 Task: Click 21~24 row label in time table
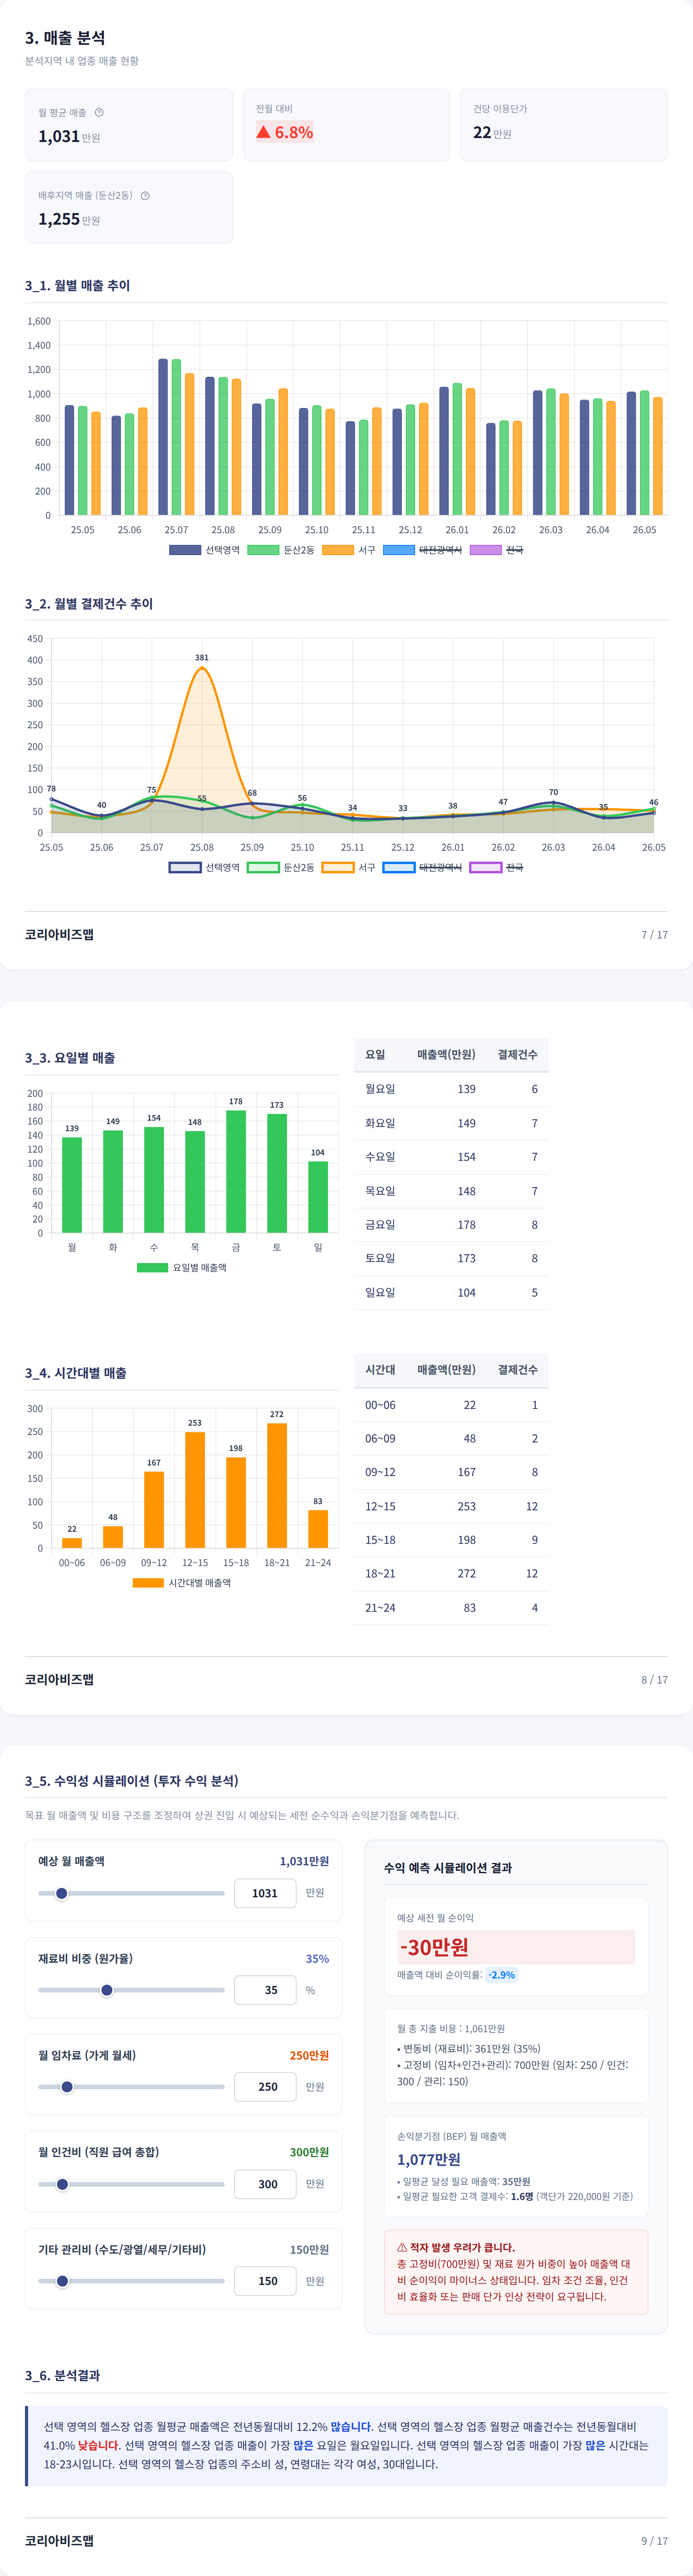tap(380, 1607)
